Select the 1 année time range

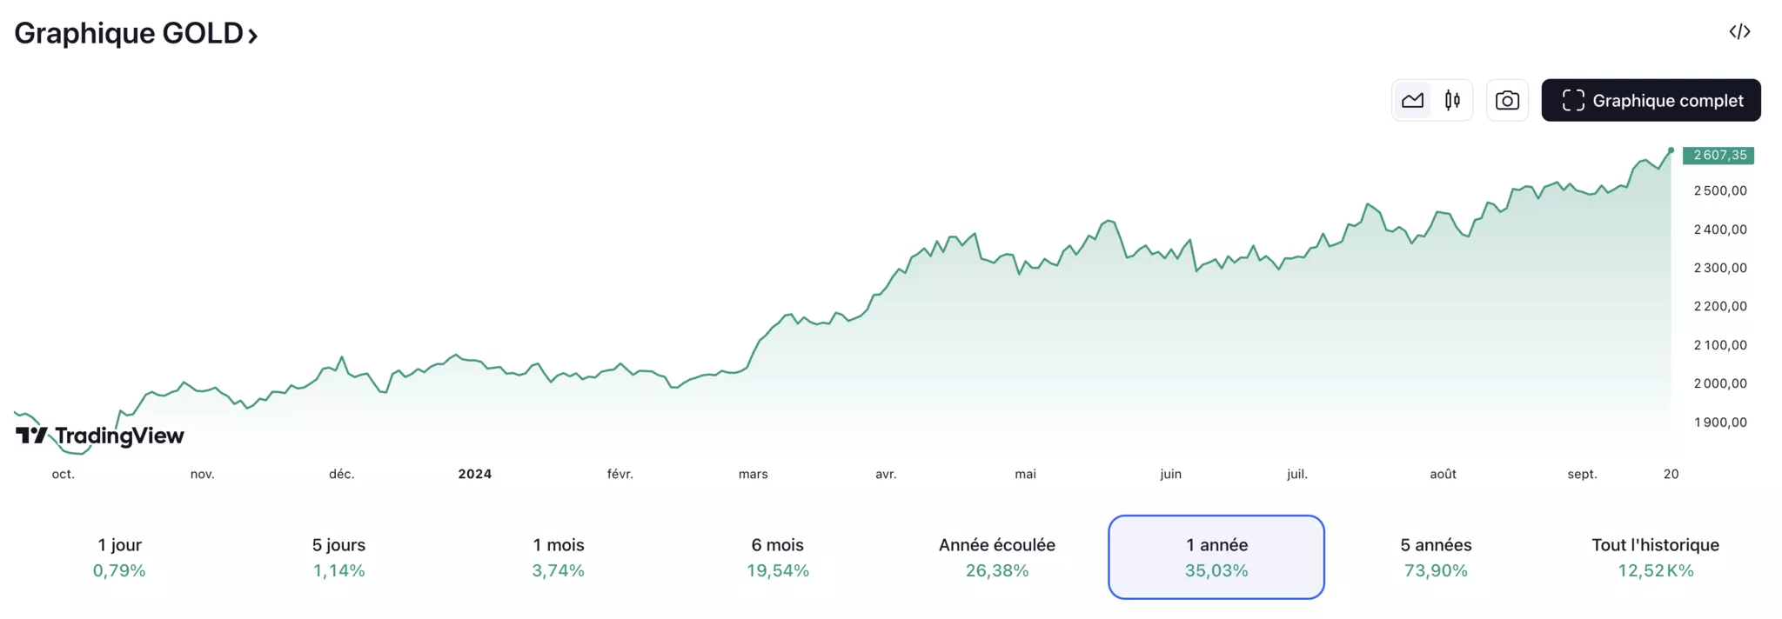pyautogui.click(x=1216, y=557)
